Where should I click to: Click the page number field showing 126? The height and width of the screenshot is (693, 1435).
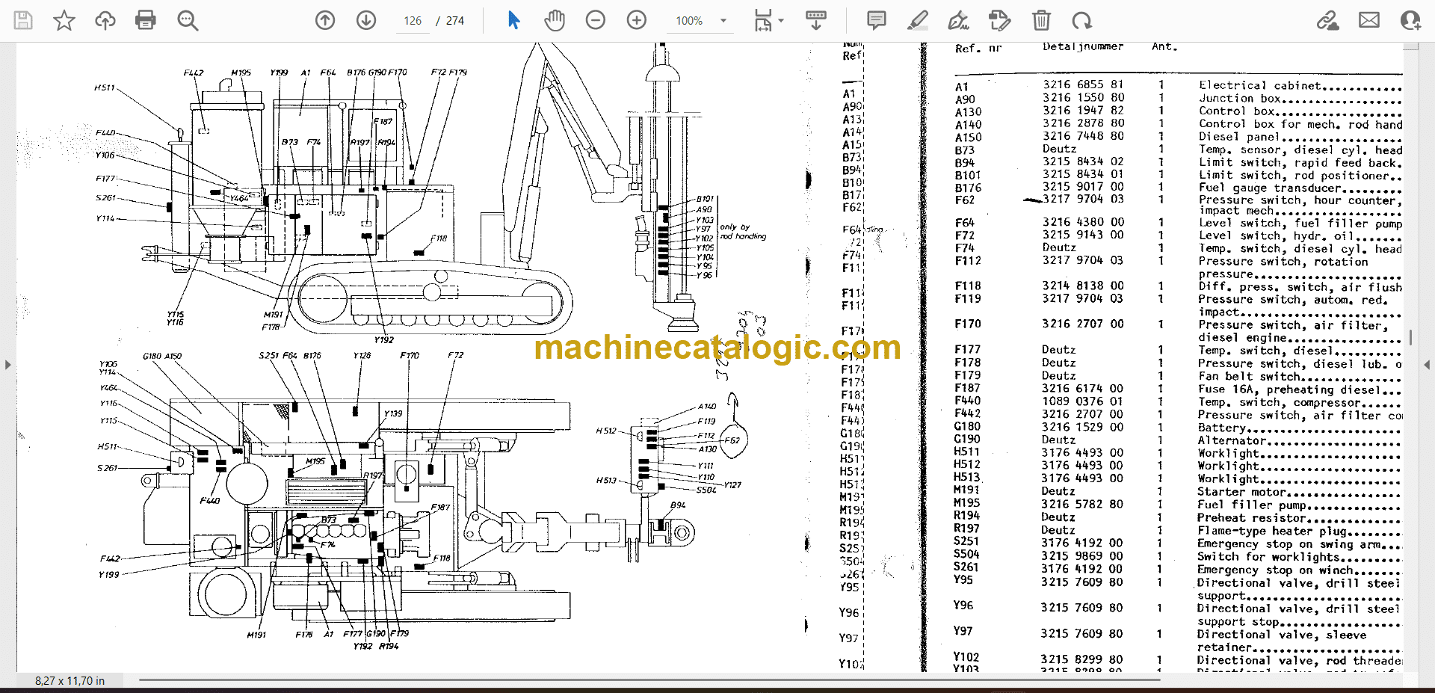[413, 21]
